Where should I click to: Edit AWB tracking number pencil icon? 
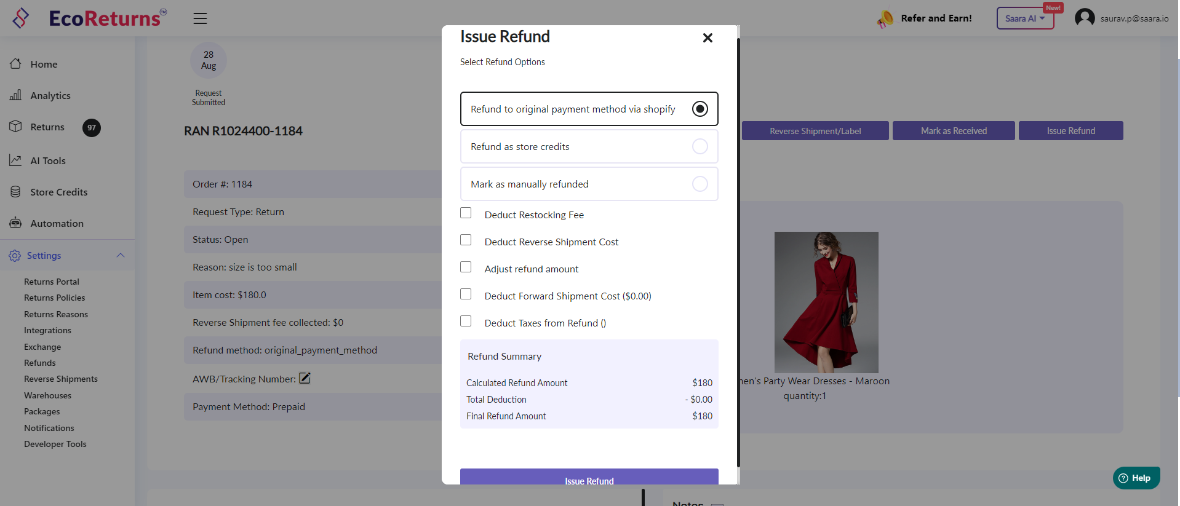pos(305,379)
